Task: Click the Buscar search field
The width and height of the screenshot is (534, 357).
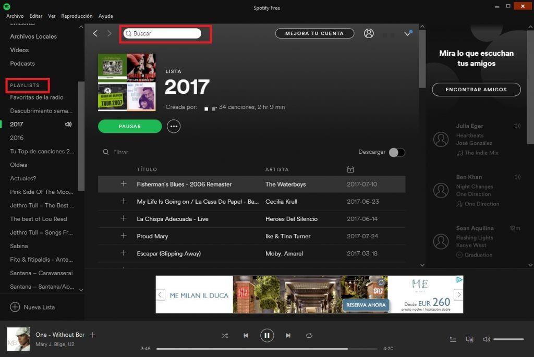Action: click(162, 33)
